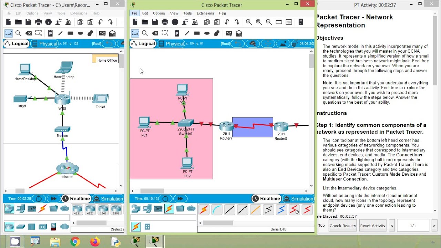Switch to Simulation mode in middle window
This screenshot has height=248, width=441.
pyautogui.click(x=298, y=199)
